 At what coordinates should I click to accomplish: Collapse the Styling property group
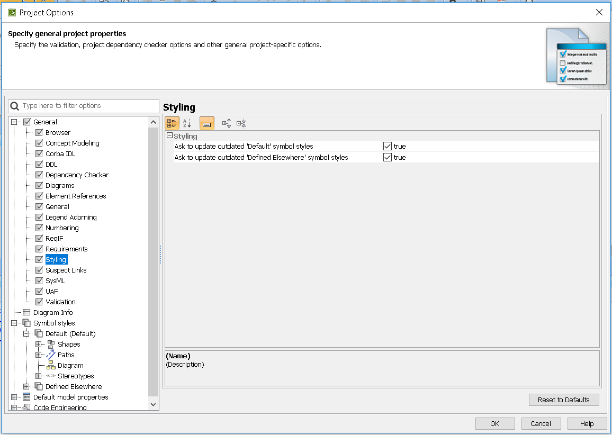(x=169, y=136)
